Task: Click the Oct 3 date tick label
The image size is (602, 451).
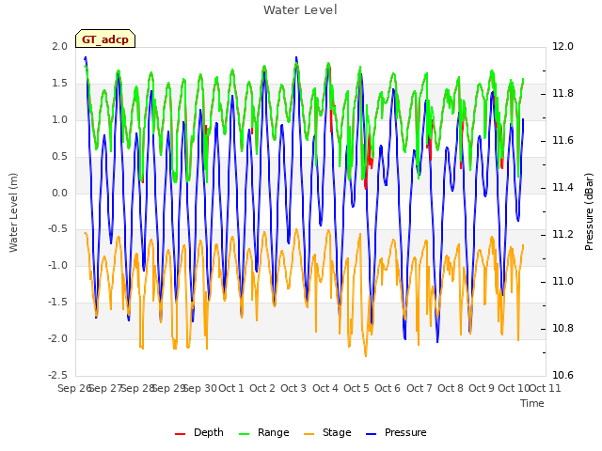Action: pos(293,388)
